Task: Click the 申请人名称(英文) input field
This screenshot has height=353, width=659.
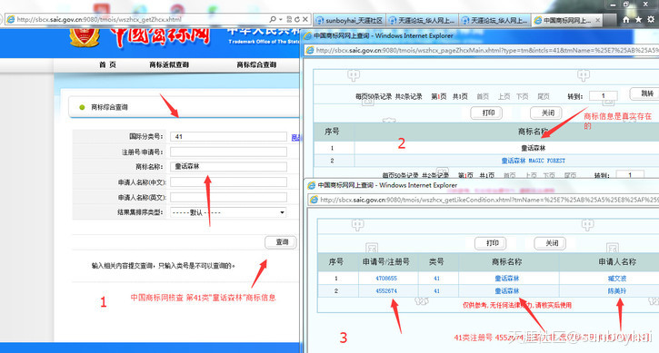Action: [x=228, y=197]
